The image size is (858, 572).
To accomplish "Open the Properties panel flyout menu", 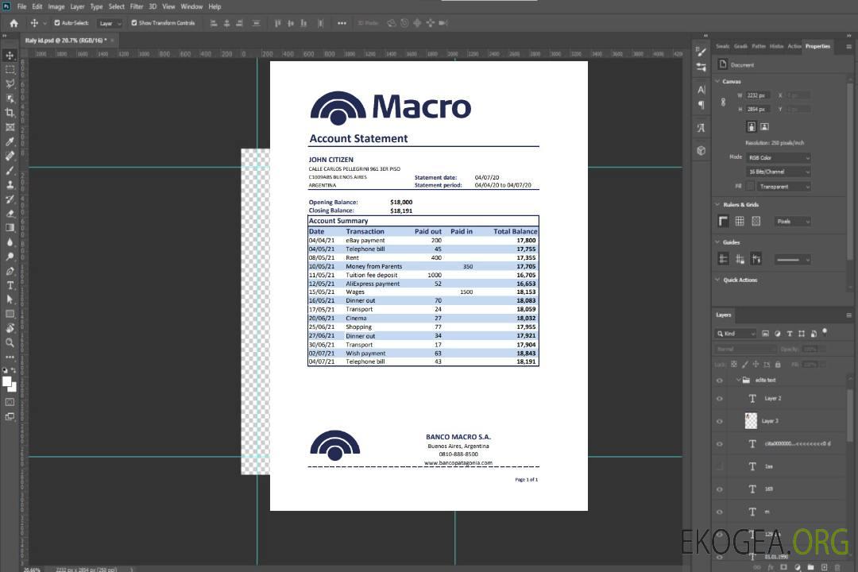I will 848,47.
